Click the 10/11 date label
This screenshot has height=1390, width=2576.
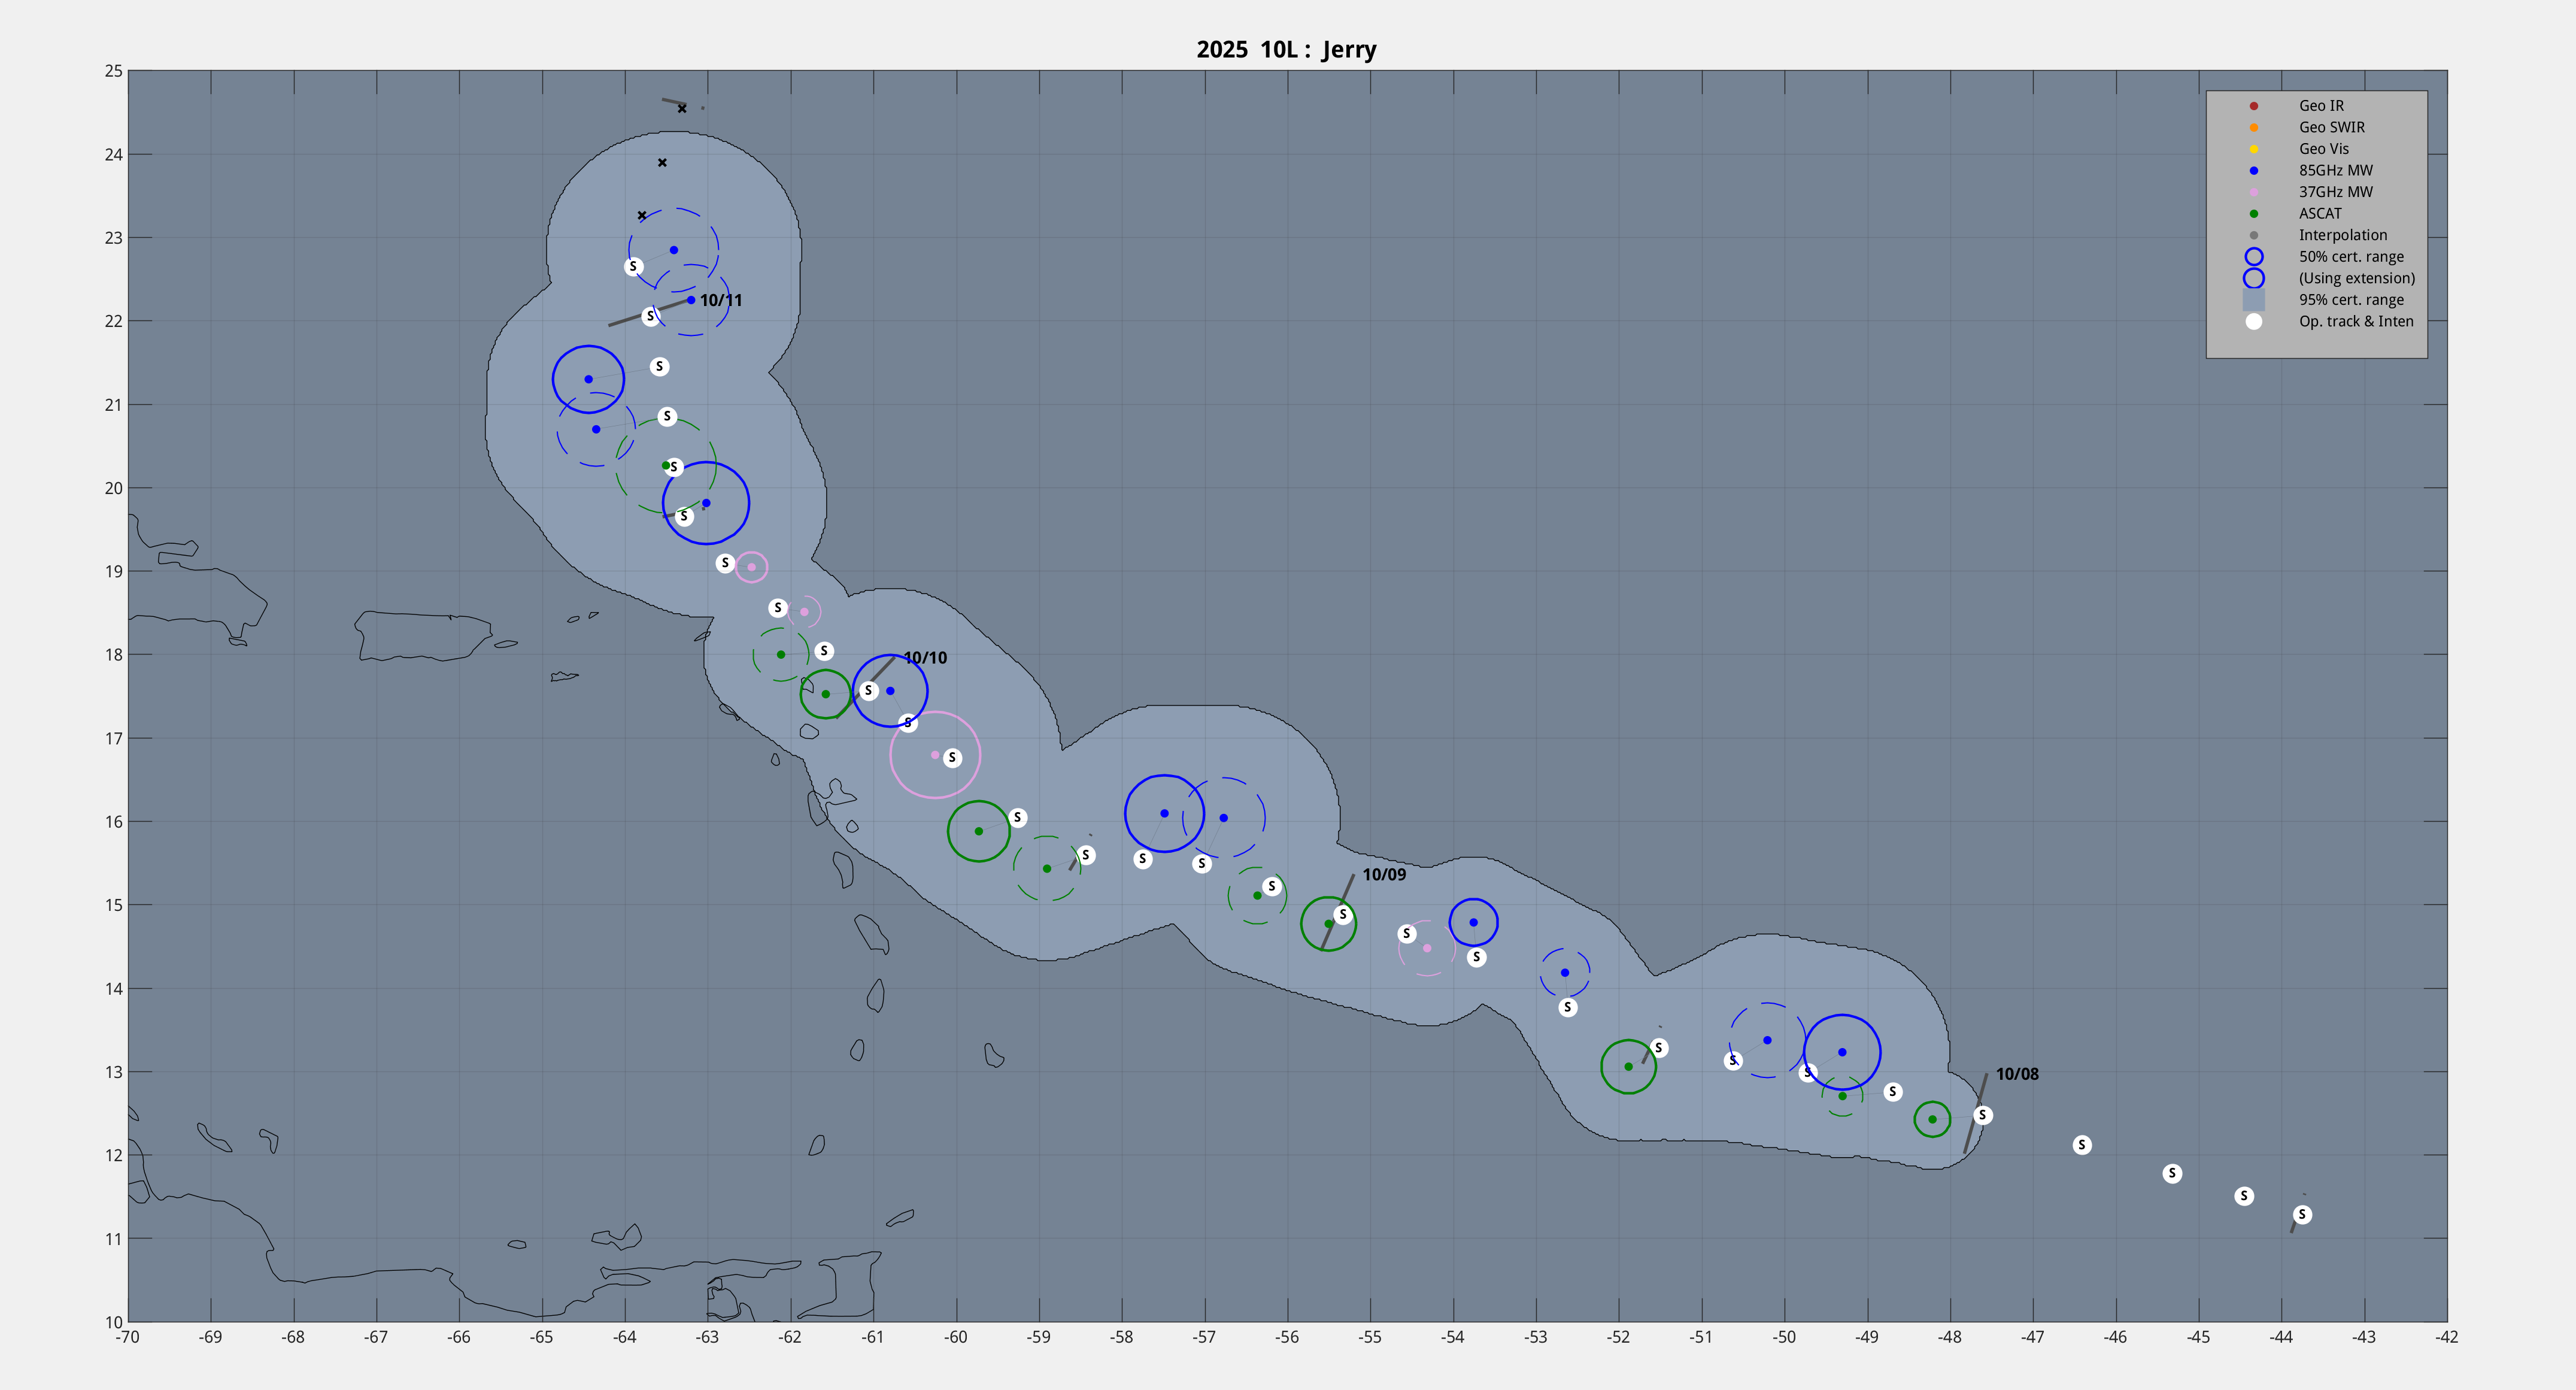coord(720,300)
